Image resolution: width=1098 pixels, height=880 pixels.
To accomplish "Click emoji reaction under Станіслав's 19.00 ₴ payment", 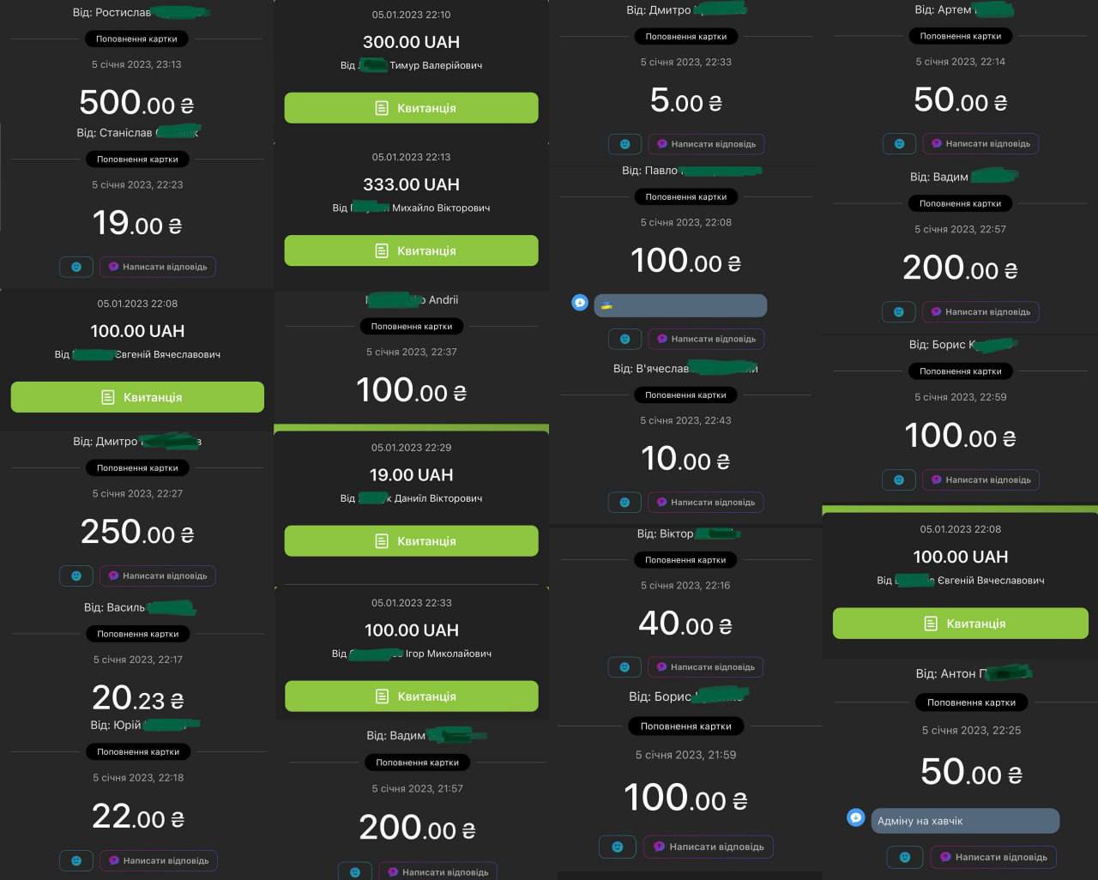I will click(76, 267).
